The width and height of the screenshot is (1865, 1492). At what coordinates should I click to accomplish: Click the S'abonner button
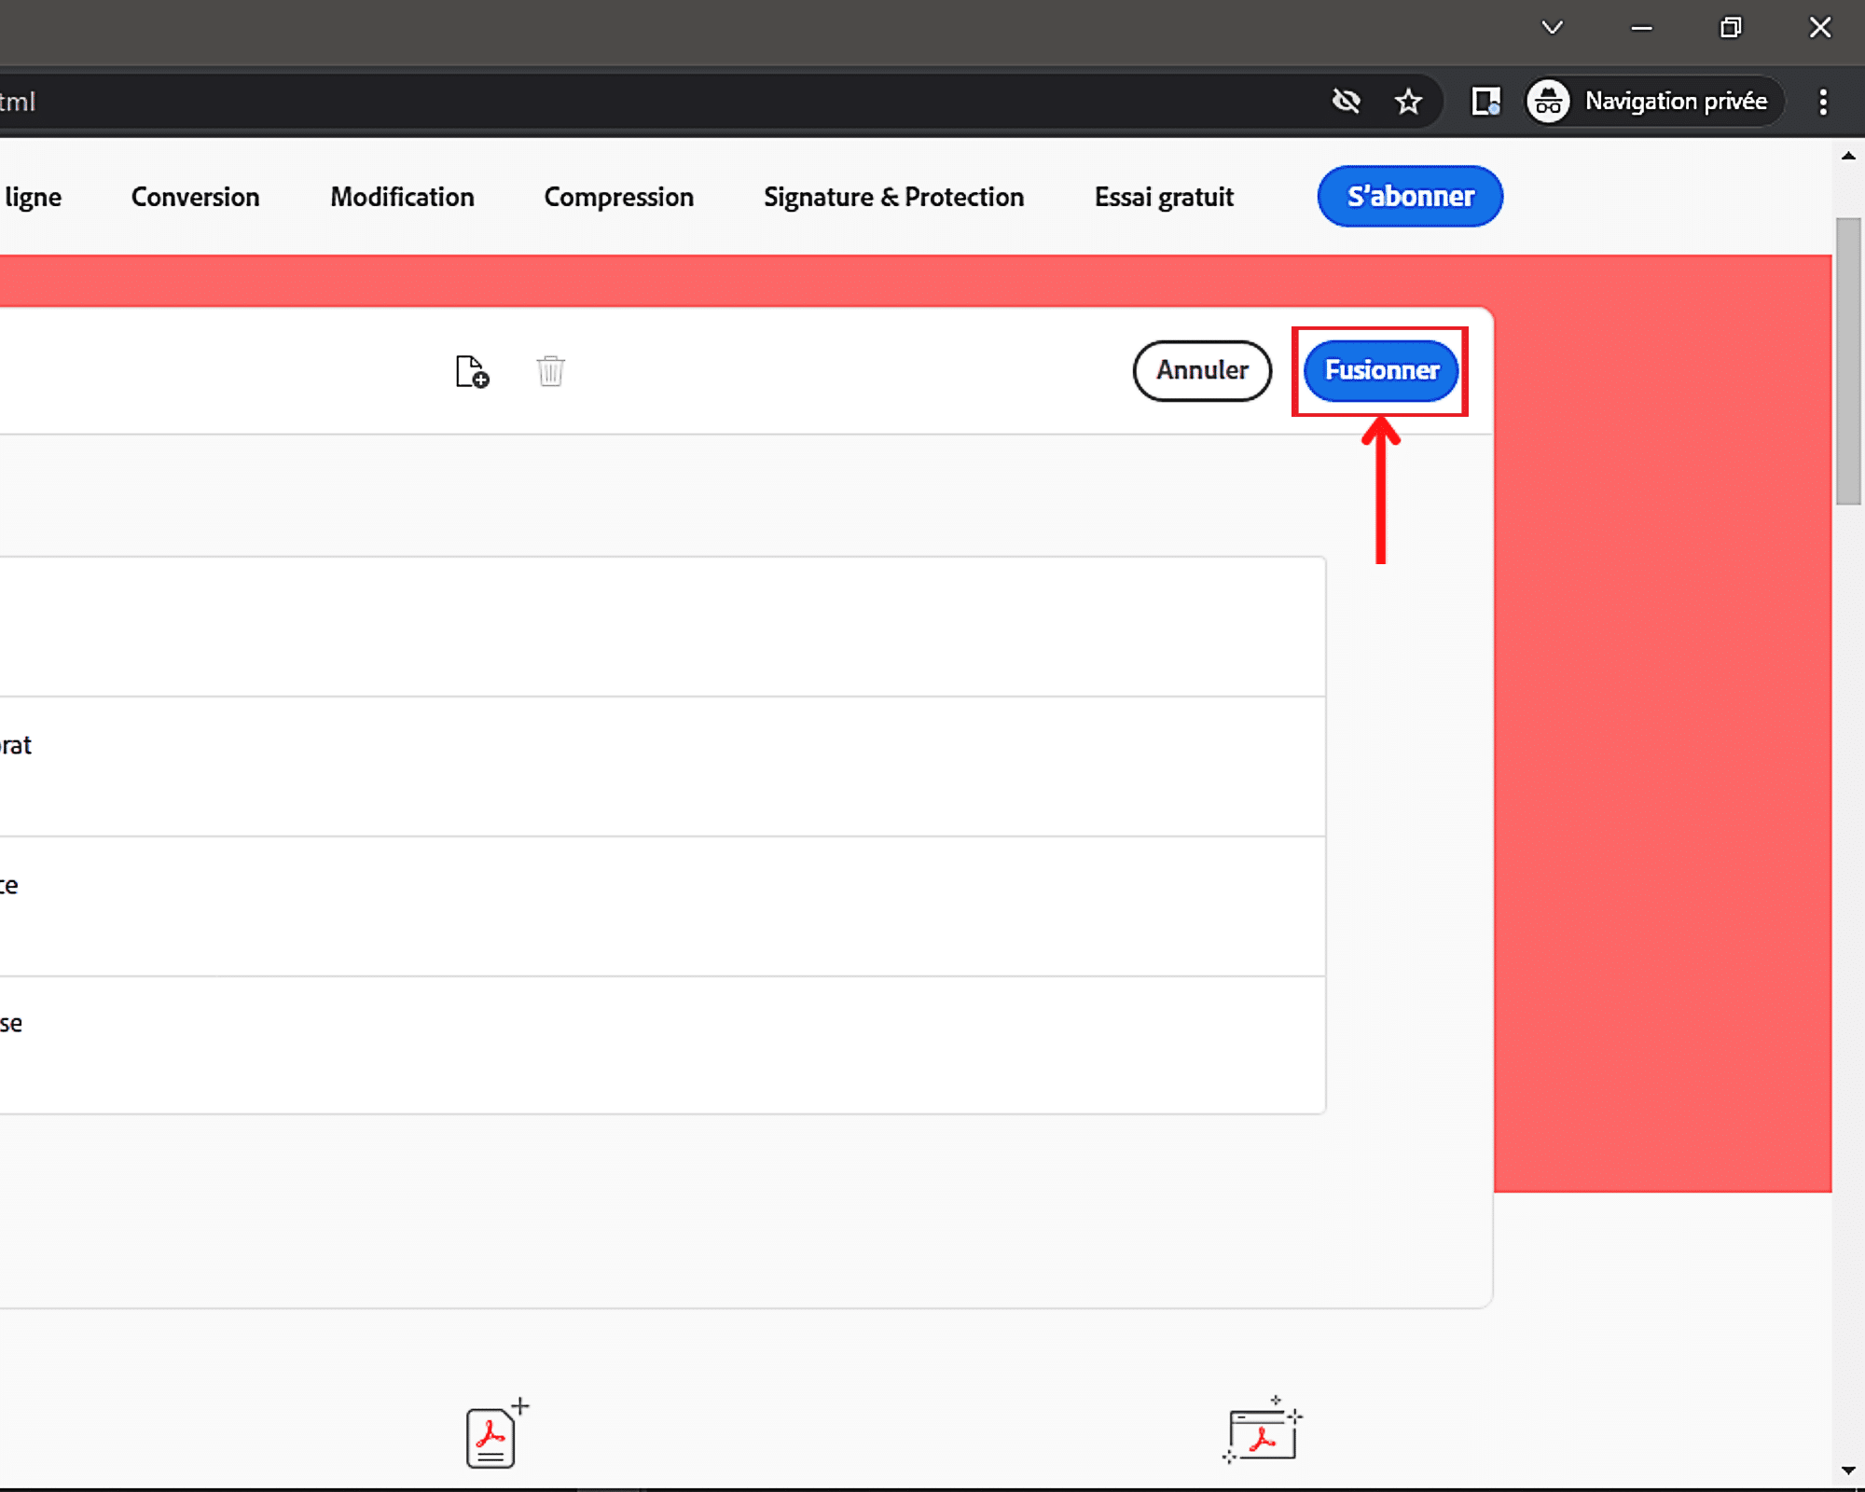pyautogui.click(x=1410, y=196)
